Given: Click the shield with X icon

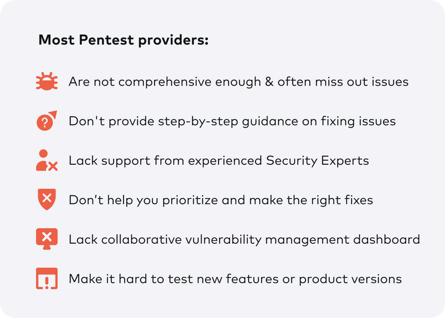Looking at the screenshot, I should [x=47, y=200].
